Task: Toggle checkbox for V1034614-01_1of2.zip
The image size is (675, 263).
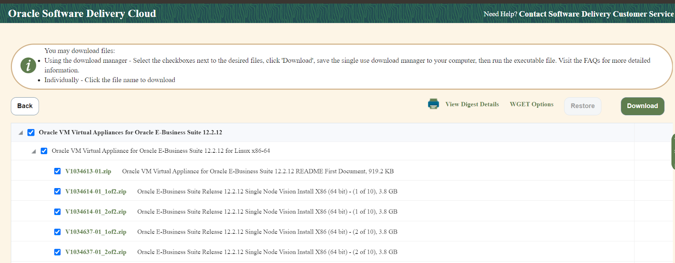Action: (x=57, y=191)
